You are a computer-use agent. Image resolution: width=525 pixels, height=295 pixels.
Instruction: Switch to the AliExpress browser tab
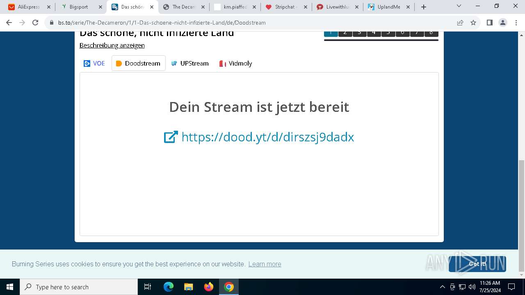[29, 7]
